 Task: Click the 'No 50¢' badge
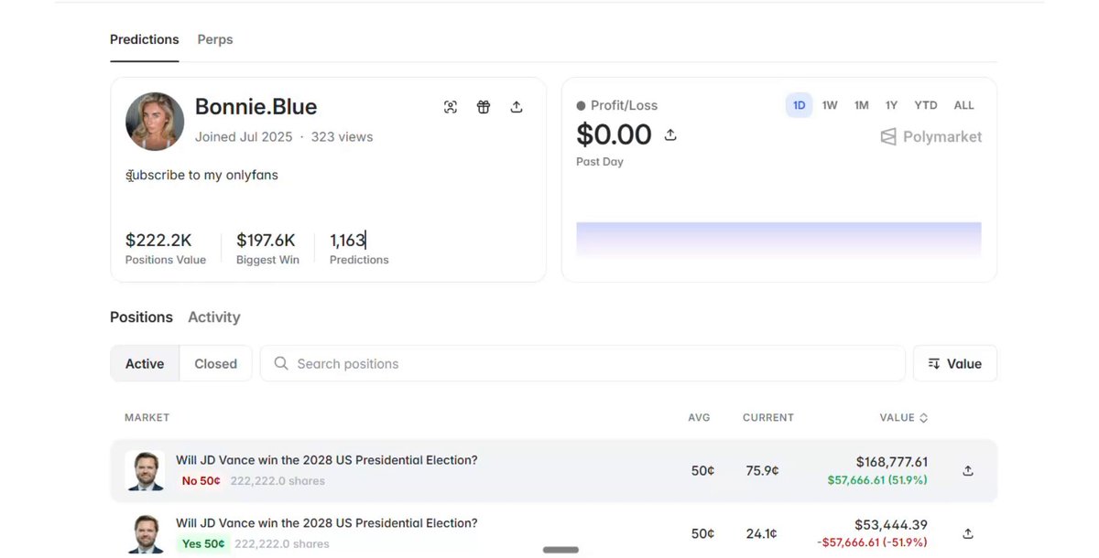[x=201, y=481]
